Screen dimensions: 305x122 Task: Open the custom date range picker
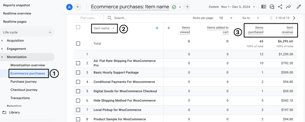pos(238,7)
